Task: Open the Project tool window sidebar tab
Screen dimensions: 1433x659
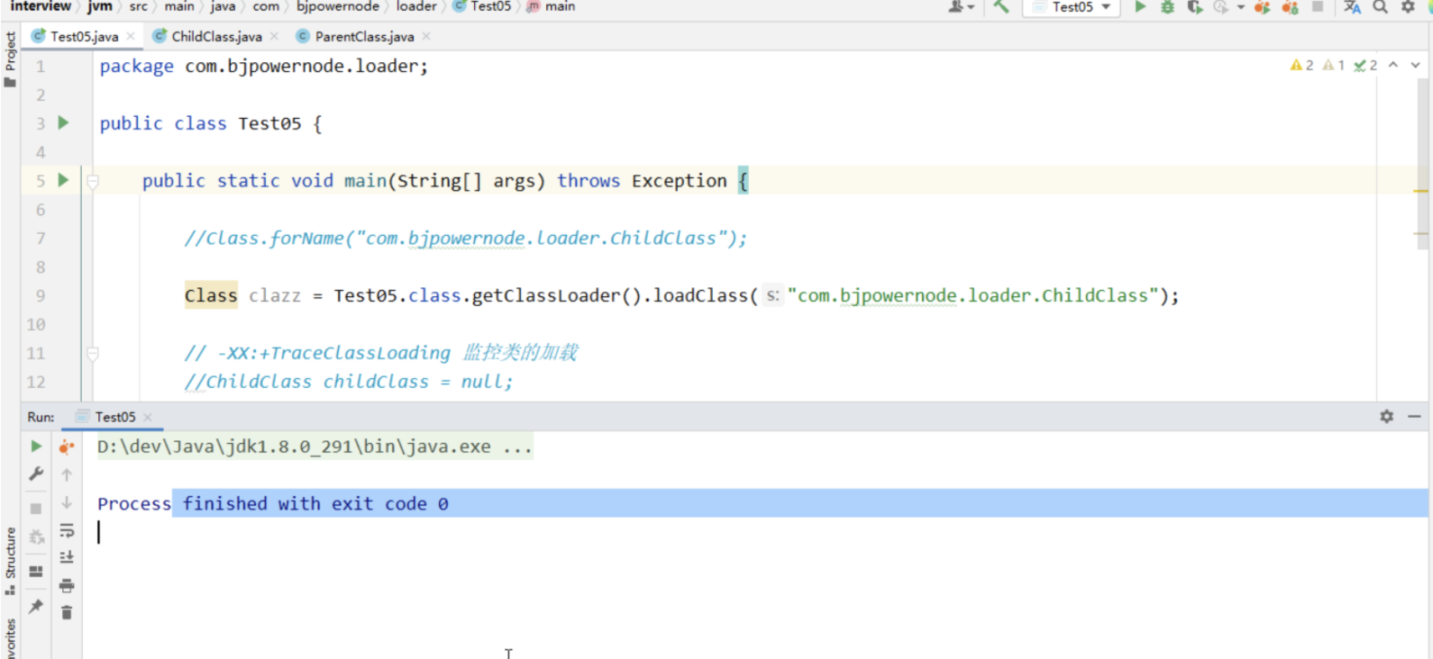Action: 10,59
